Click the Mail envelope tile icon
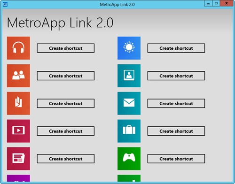Image resolution: width=235 pixels, height=184 pixels. pyautogui.click(x=129, y=103)
